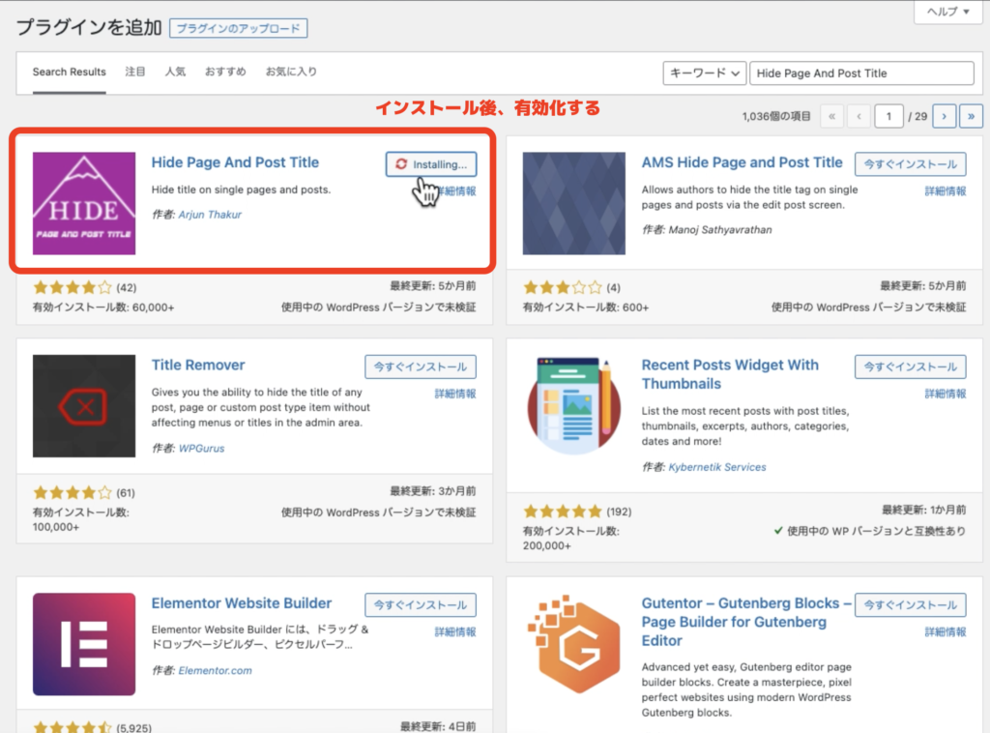The height and width of the screenshot is (733, 990).
Task: Click the 最終更新: 3か月前 text
Action: coord(433,491)
